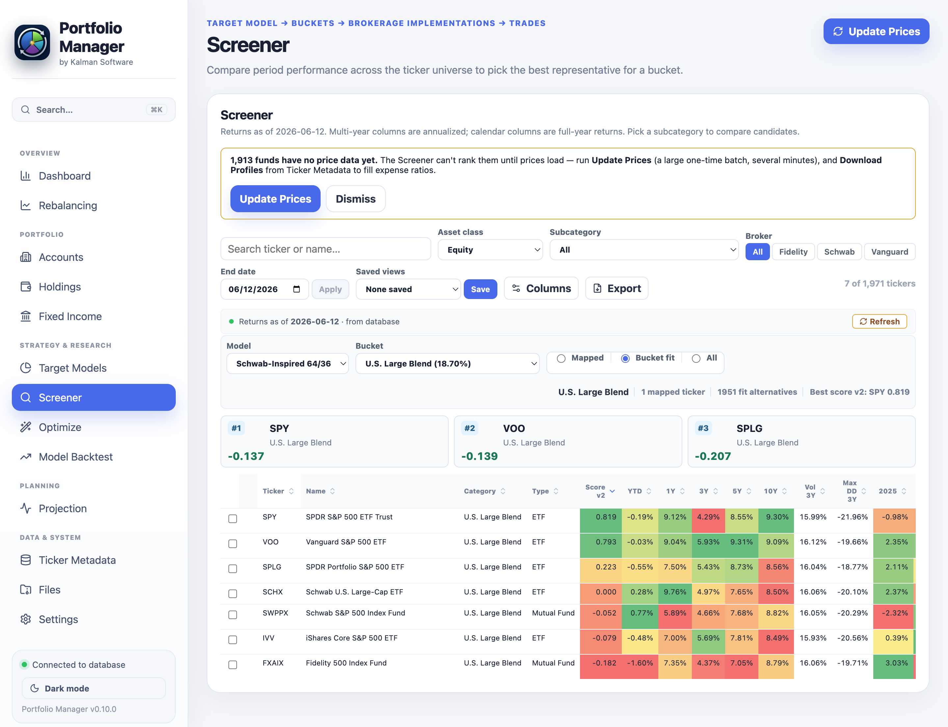Viewport: 948px width, 727px height.
Task: Check the SPY row checkbox
Action: click(x=233, y=518)
